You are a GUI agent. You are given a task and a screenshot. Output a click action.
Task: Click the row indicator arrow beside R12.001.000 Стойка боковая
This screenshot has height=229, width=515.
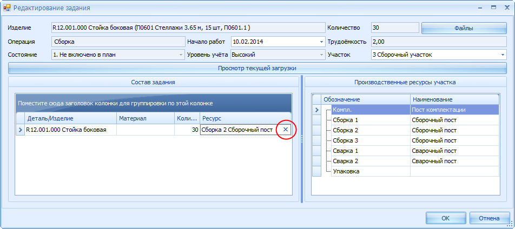(21, 130)
